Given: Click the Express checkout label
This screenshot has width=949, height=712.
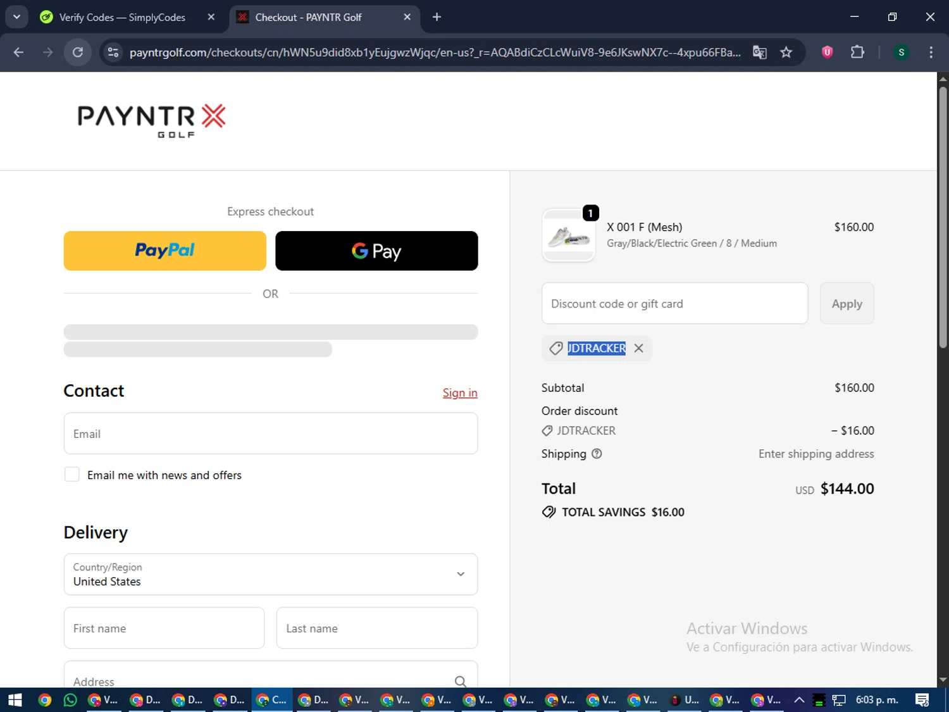Looking at the screenshot, I should point(270,211).
